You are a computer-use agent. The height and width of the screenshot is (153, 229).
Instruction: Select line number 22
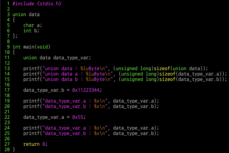point(7,117)
